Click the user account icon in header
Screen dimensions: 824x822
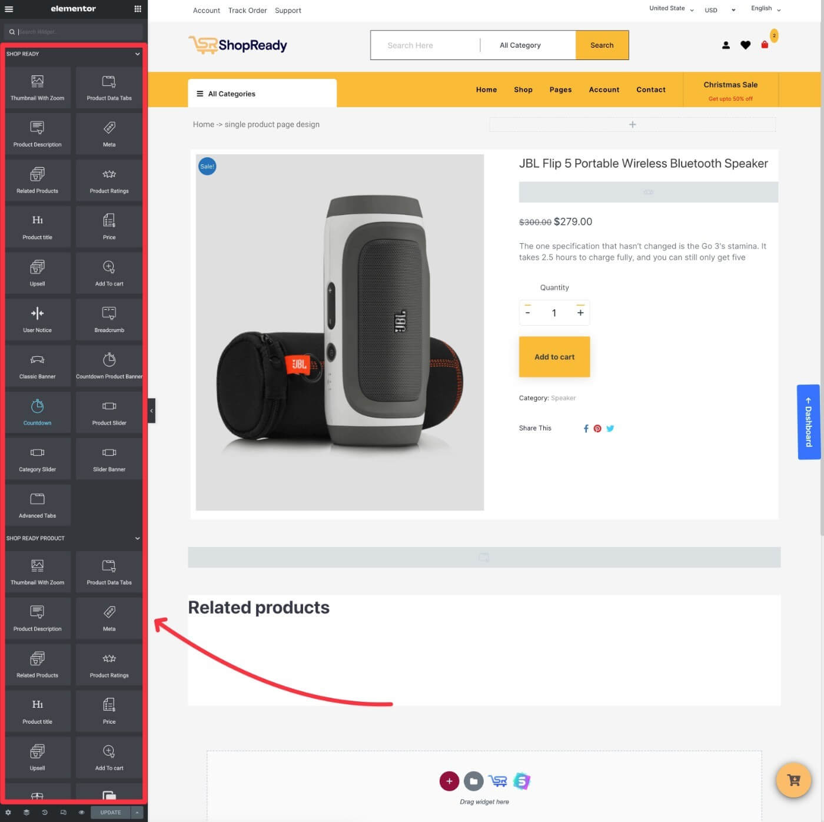726,45
